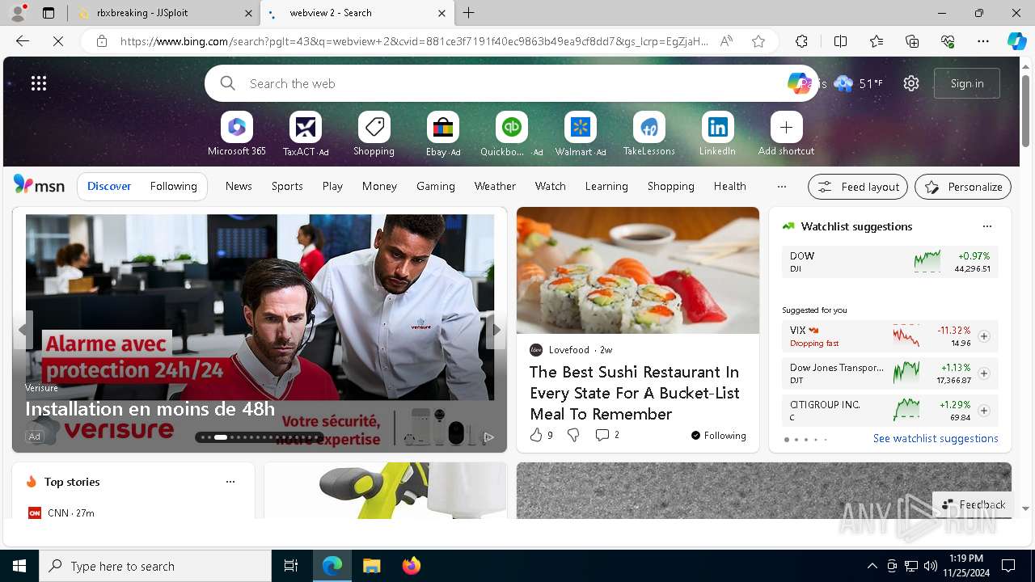The width and height of the screenshot is (1035, 582).
Task: Add Dow Jones Transport to watchlist
Action: coord(984,373)
